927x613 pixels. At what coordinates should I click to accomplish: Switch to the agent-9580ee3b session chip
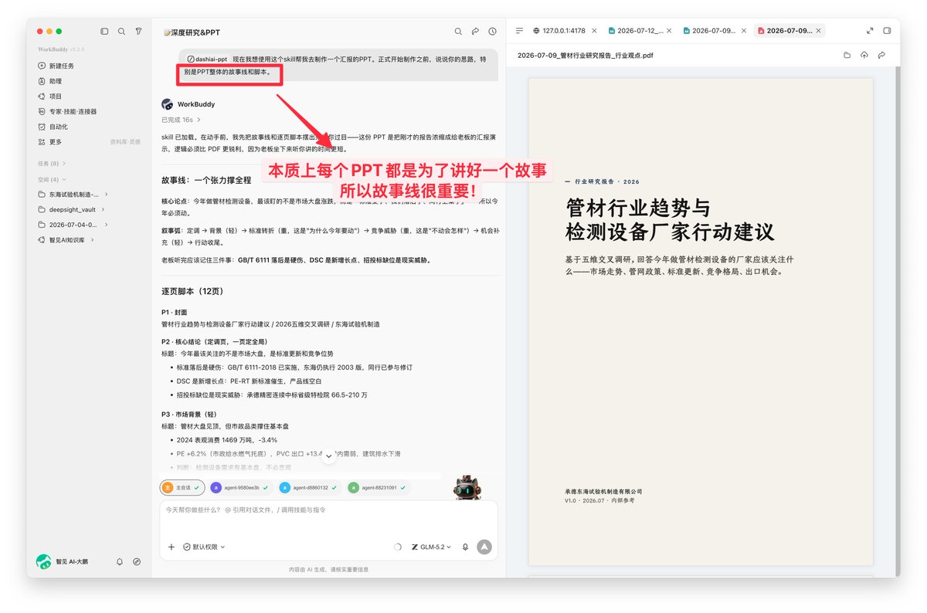coord(240,488)
